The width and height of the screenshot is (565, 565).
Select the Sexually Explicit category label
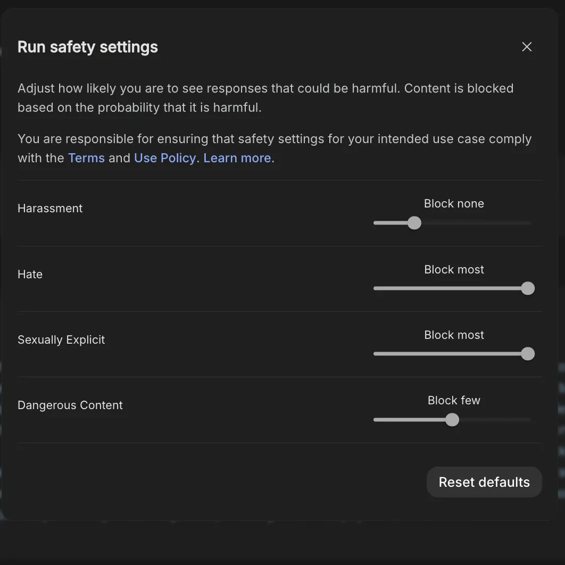click(61, 339)
